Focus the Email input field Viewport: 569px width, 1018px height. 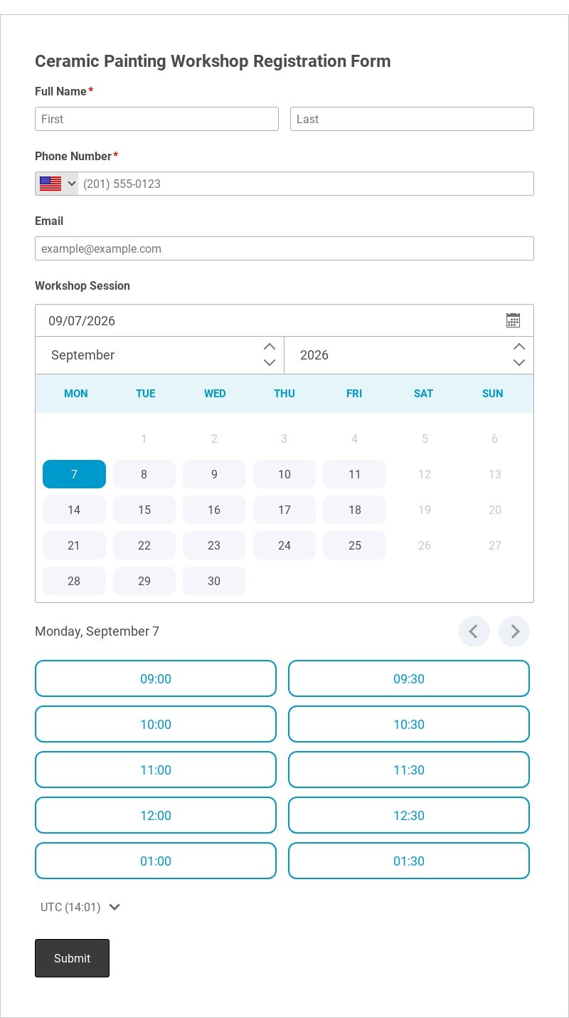tap(284, 248)
